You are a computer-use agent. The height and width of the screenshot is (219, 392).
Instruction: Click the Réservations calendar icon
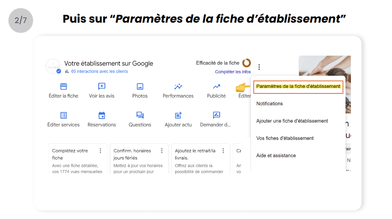pyautogui.click(x=102, y=115)
